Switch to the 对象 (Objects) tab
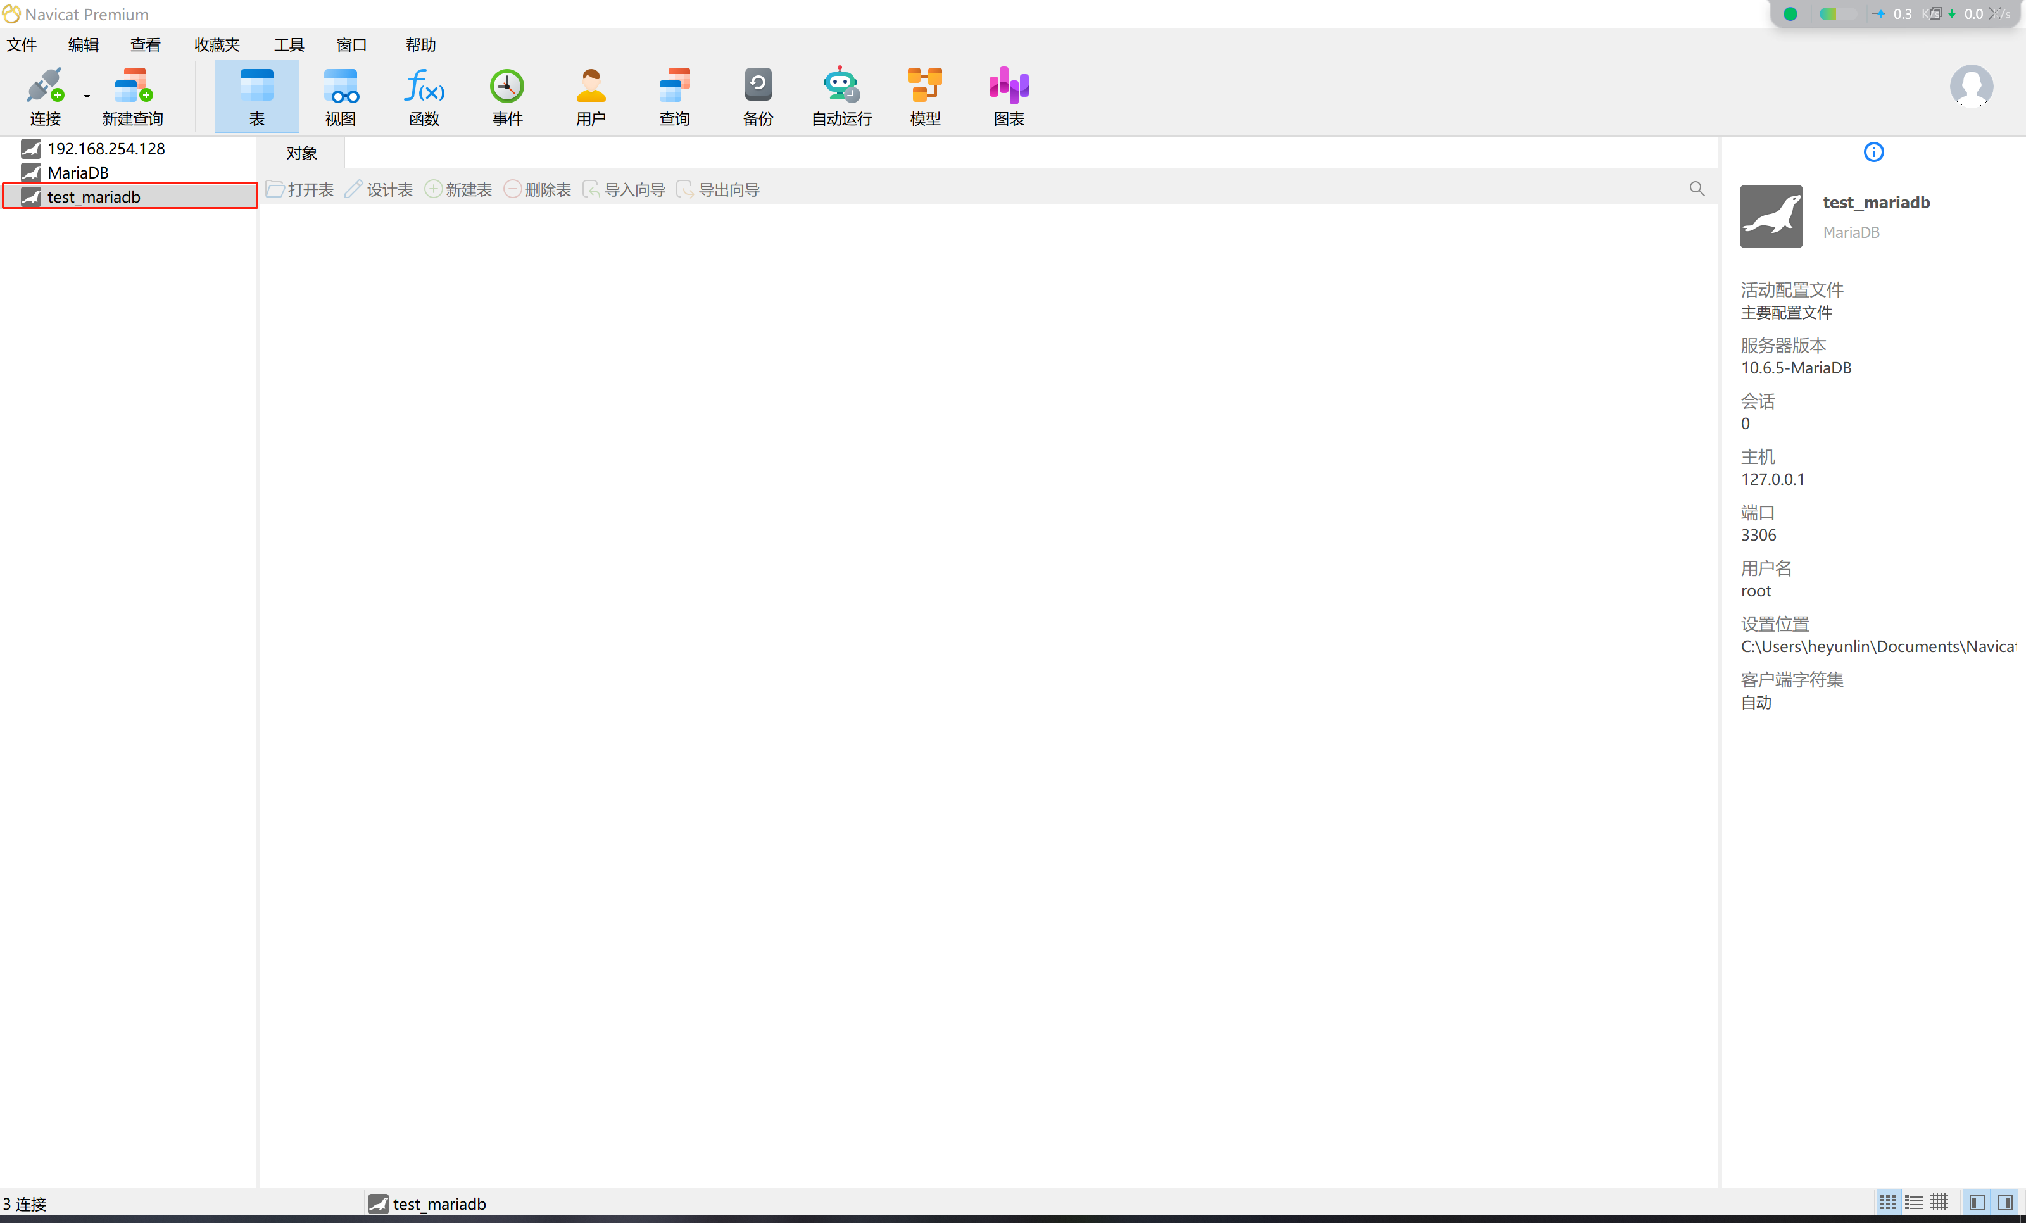Image resolution: width=2026 pixels, height=1223 pixels. coord(302,153)
